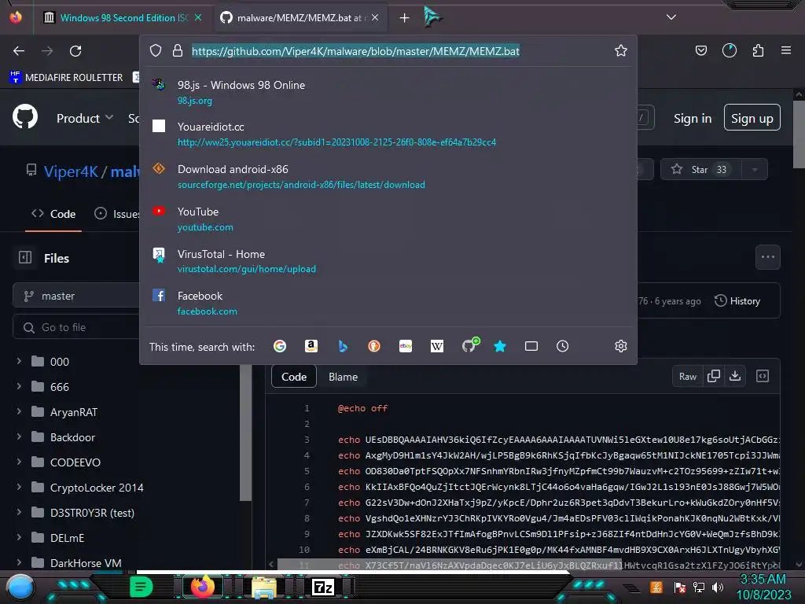Open the symbols panel icon
The image size is (805, 604).
(763, 376)
